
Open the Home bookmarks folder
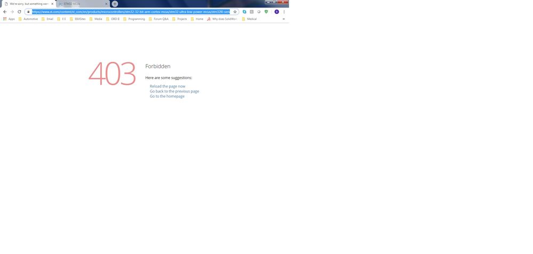[197, 19]
